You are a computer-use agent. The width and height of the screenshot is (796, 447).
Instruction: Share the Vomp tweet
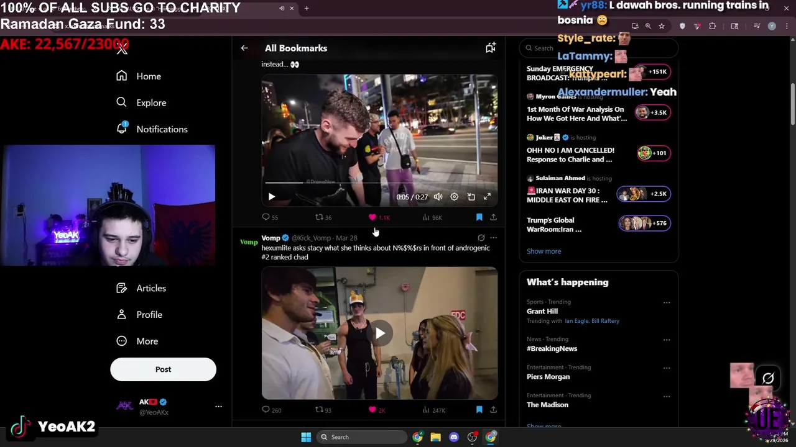493,410
